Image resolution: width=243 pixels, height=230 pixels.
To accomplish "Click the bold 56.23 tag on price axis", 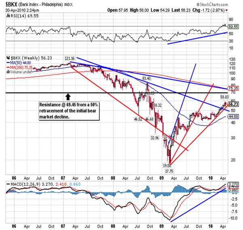I will 233,104.
